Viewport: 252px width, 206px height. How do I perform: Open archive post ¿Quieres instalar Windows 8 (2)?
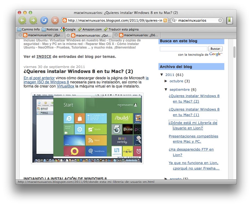[194, 98]
